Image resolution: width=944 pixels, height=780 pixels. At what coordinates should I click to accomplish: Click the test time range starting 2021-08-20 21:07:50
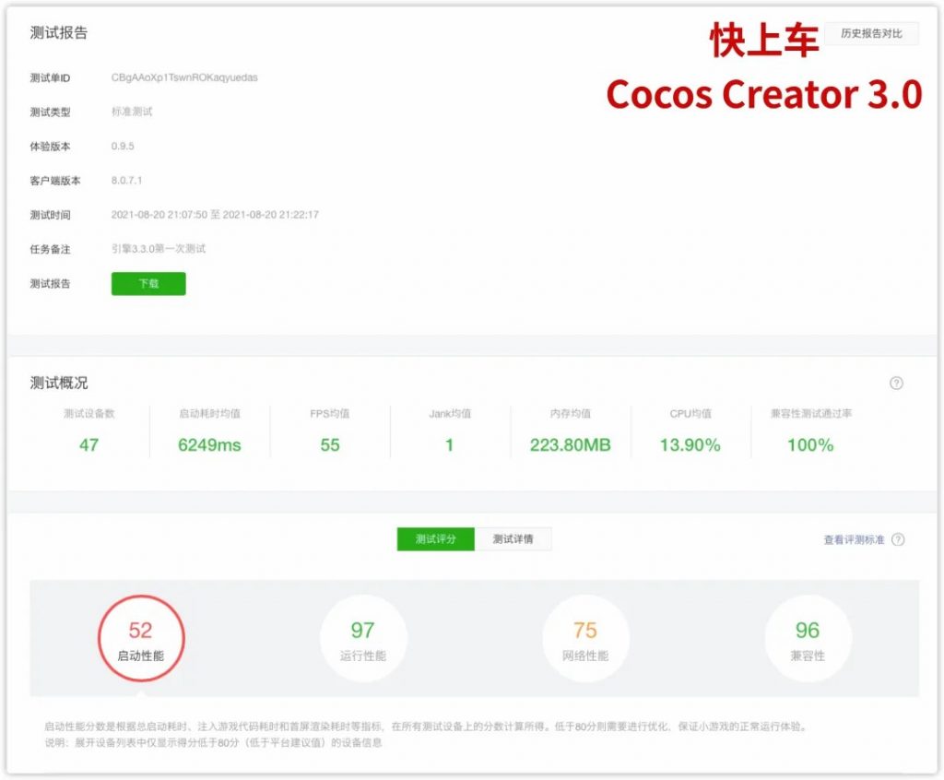coord(215,215)
